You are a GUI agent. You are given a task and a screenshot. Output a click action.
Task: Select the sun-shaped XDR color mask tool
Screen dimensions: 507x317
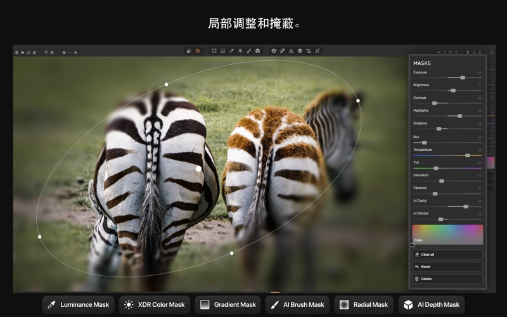pos(240,51)
